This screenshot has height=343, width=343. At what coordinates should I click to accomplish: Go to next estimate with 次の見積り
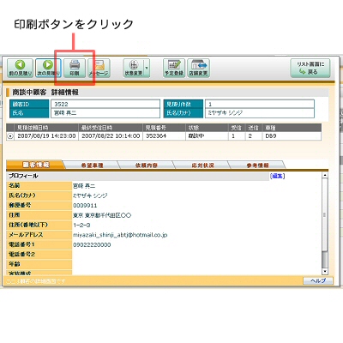click(48, 68)
